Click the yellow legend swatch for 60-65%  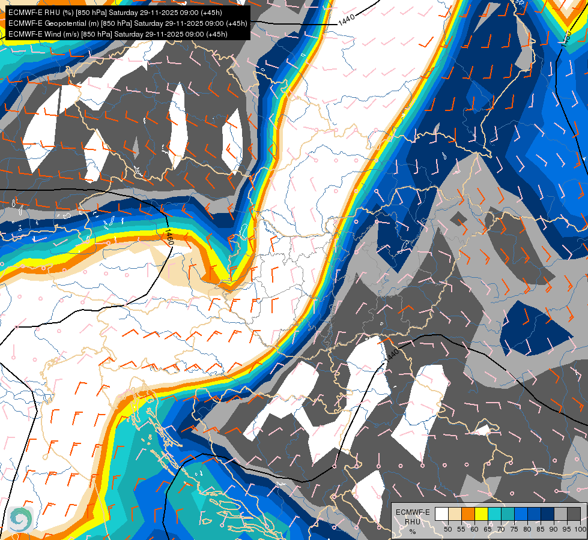pos(482,514)
